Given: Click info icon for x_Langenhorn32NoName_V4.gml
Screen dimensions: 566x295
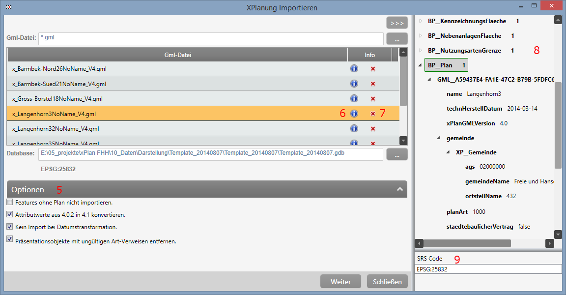Looking at the screenshot, I should [x=354, y=128].
